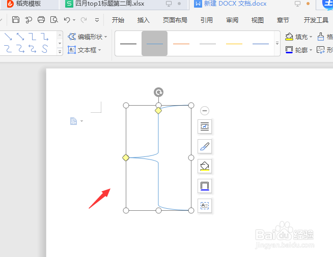
Task: Open Print Preview icon
Action: point(54,20)
